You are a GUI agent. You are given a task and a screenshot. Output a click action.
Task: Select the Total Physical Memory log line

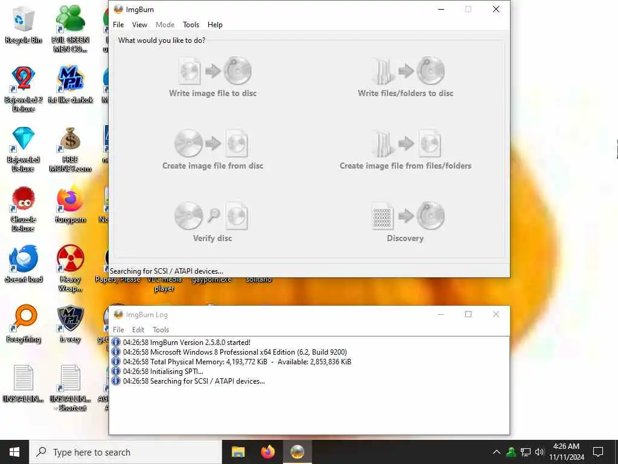click(237, 362)
